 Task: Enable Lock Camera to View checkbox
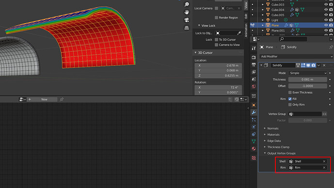click(216, 45)
